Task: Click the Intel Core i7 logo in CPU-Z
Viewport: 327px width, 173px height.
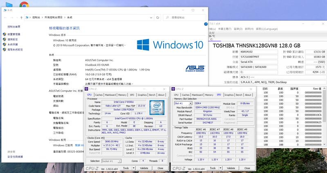Action: click(157, 107)
